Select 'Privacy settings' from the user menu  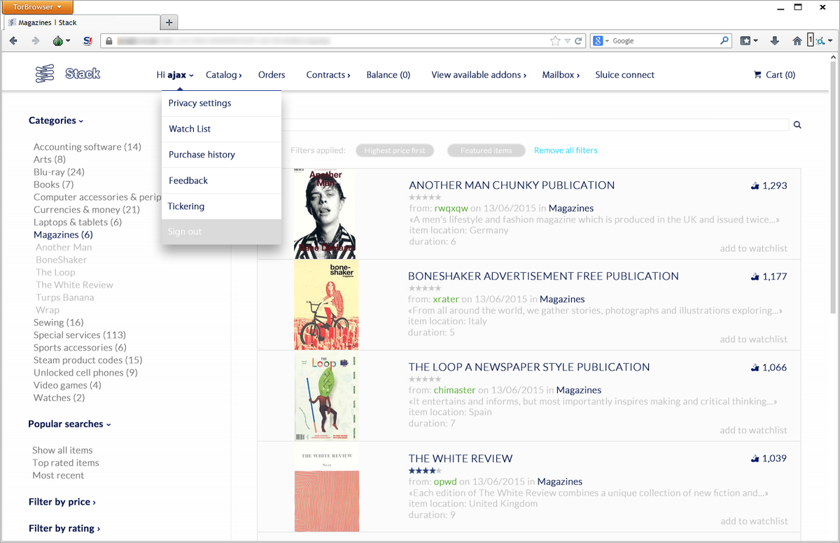pyautogui.click(x=221, y=103)
